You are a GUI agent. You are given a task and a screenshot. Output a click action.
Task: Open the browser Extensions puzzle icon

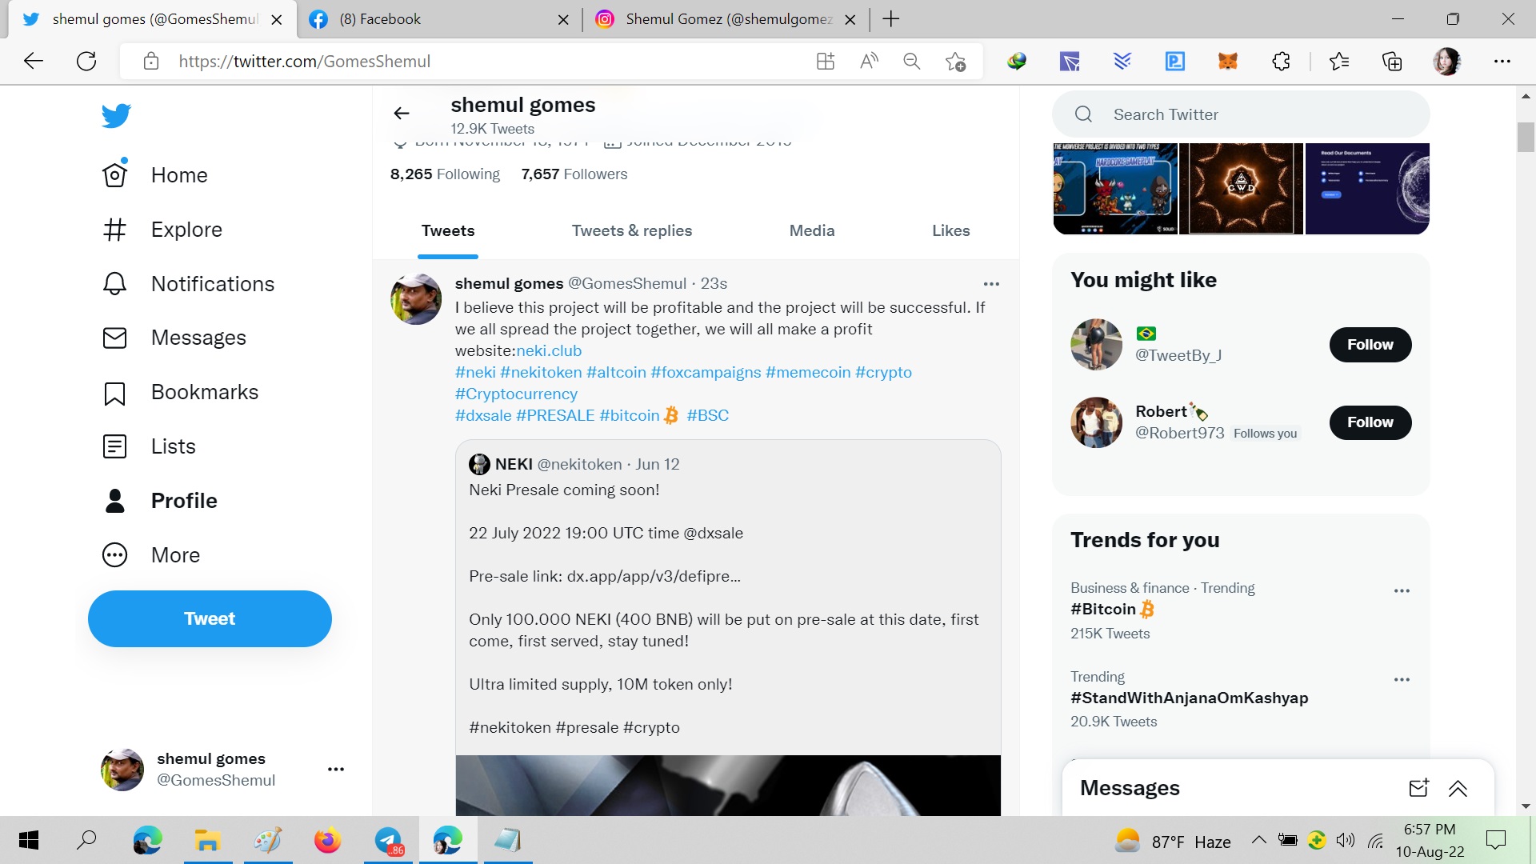pos(1281,61)
